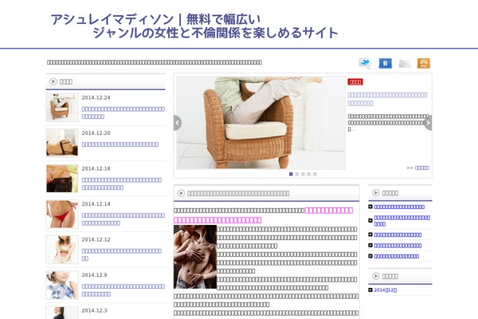478x319 pixels.
Task: Go to previous slide with left arrow
Action: (178, 123)
